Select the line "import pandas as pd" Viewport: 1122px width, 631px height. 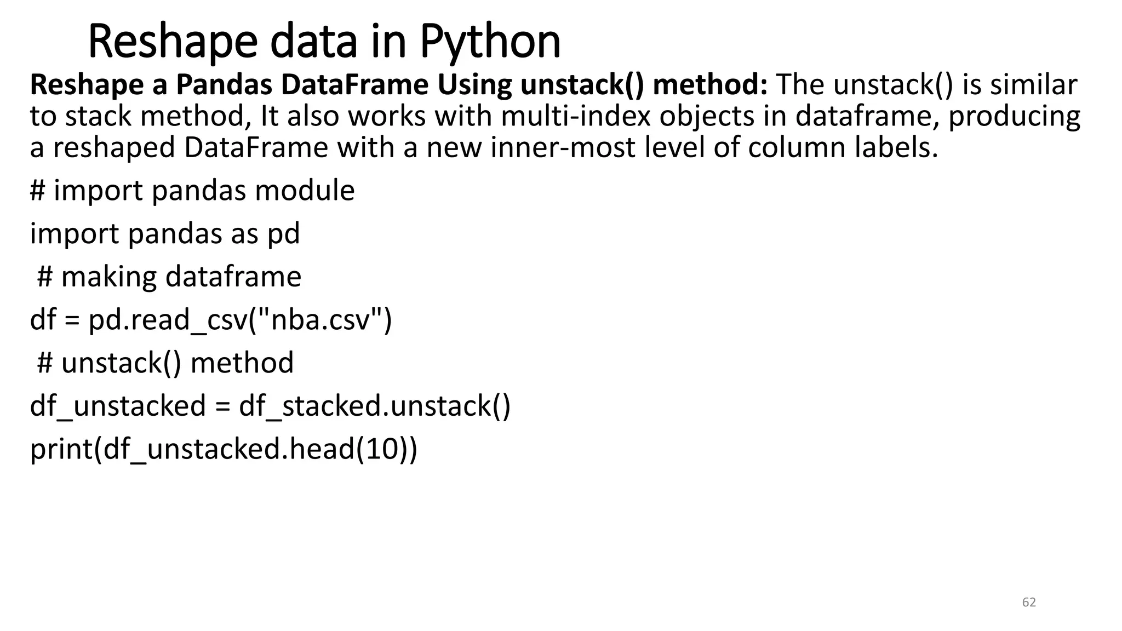164,233
